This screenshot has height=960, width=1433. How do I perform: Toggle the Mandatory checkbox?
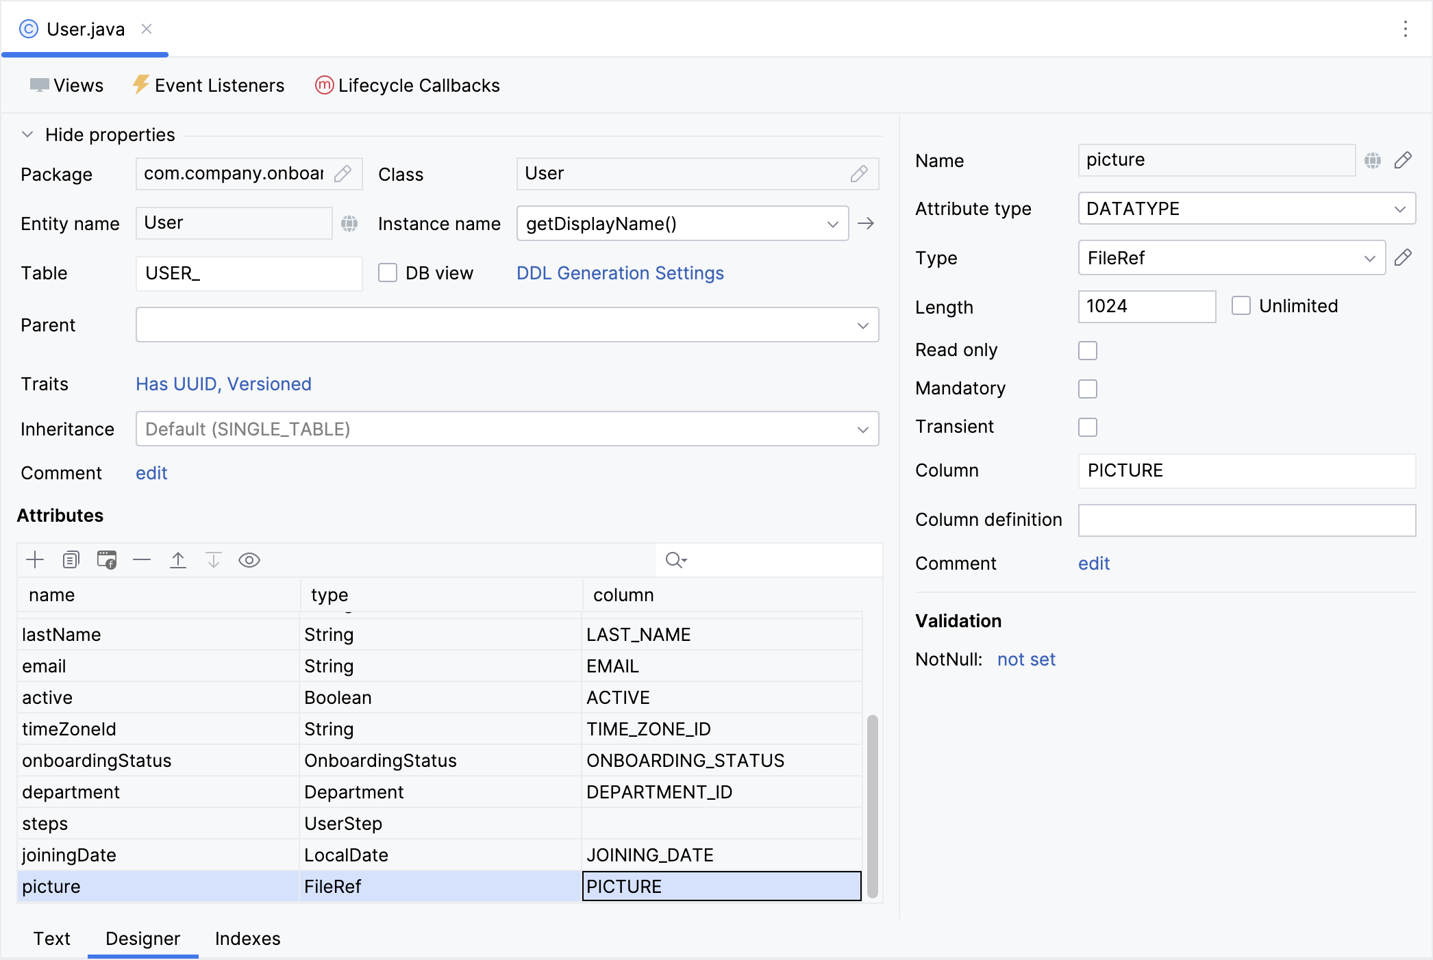pyautogui.click(x=1087, y=389)
